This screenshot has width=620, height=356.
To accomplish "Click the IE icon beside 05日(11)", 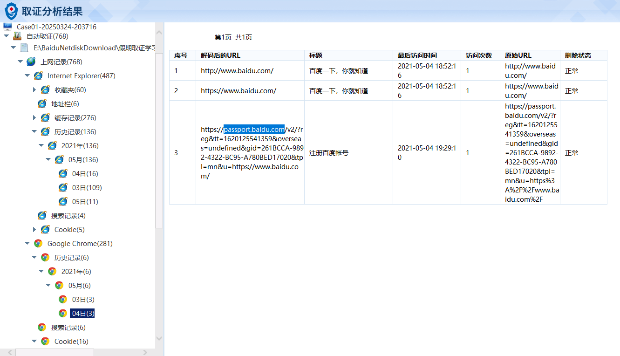I will [63, 201].
